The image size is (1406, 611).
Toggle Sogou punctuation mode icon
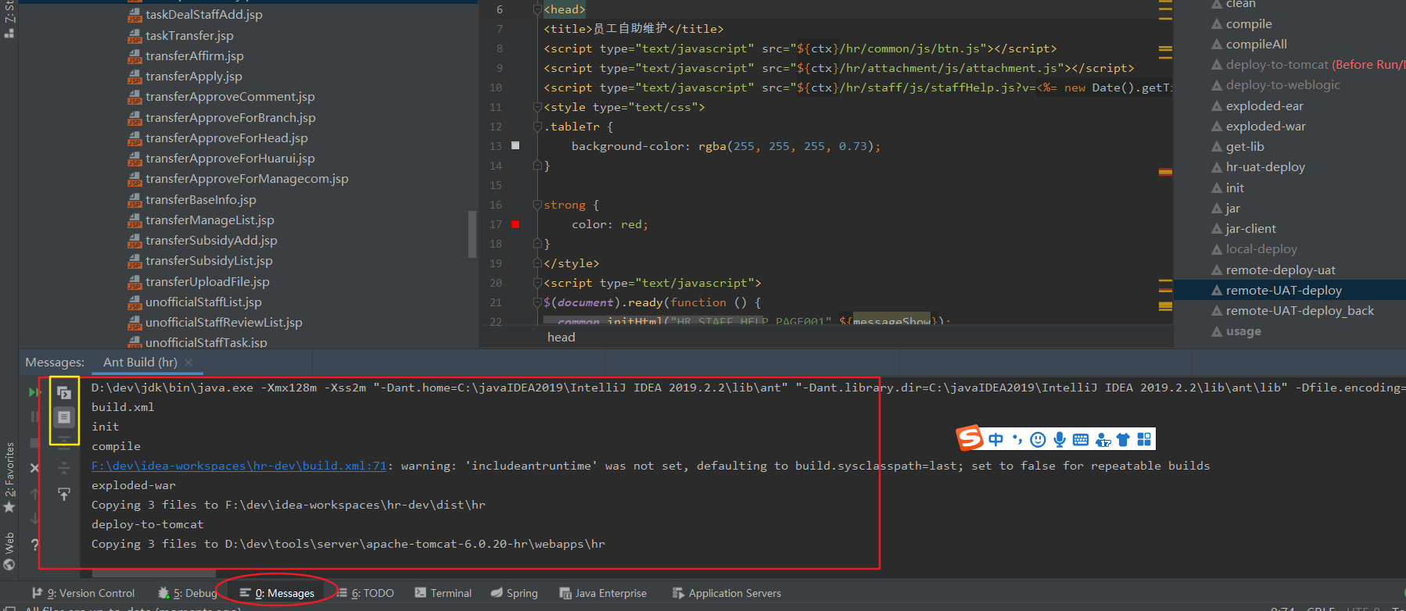[1017, 440]
